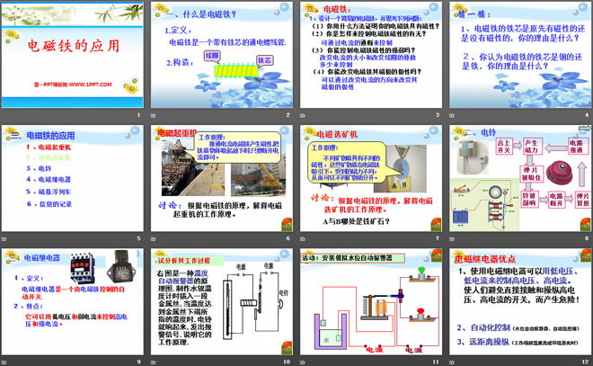Screen dimensions: 593x366
Task: Click the 合上开关 flowchart box on slide 8
Action: coord(504,145)
